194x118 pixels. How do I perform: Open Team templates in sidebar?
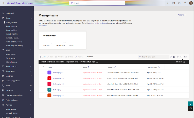point(12,34)
